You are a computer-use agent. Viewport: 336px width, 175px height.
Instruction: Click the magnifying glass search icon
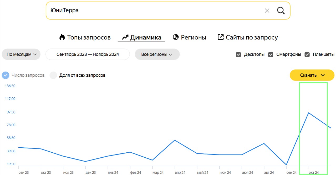[x=281, y=11]
